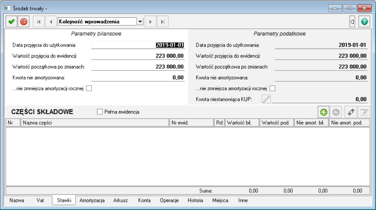
Task: Enable tax 'nie zmniejsza amortyzacji rocznej' checkbox
Action: click(272, 88)
